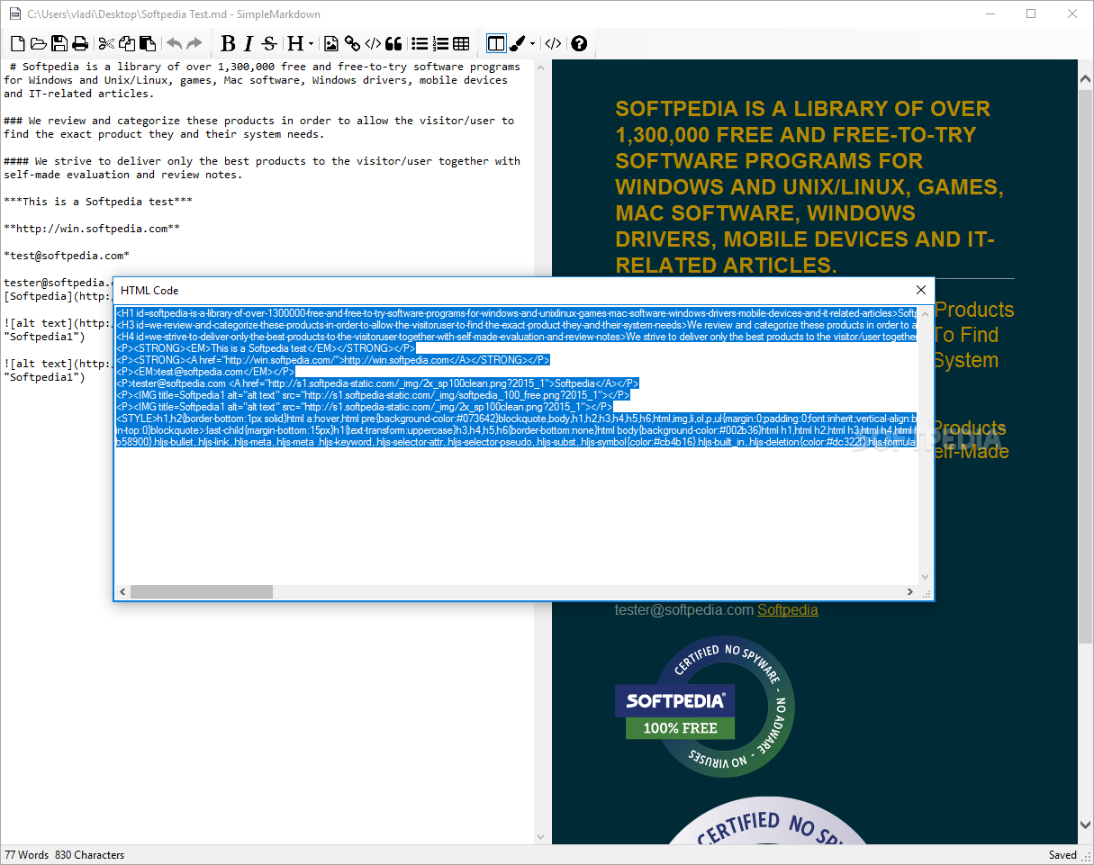Screen dimensions: 1094x865
Task: Follow the Softpedia link in preview
Action: (x=788, y=609)
